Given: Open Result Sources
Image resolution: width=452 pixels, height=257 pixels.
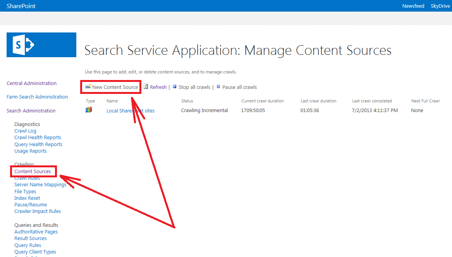Looking at the screenshot, I should pyautogui.click(x=30, y=238).
